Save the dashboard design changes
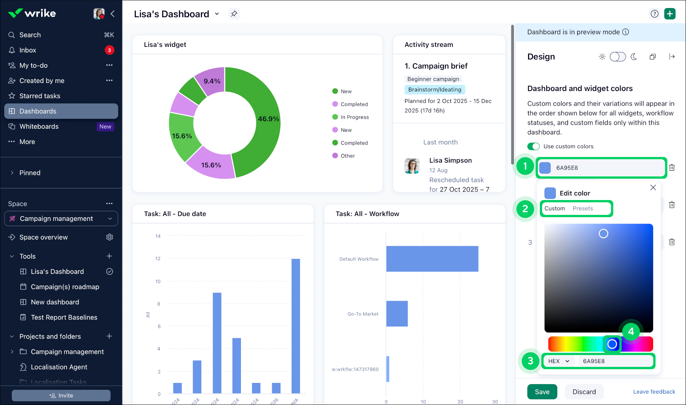This screenshot has height=405, width=686. coord(542,392)
